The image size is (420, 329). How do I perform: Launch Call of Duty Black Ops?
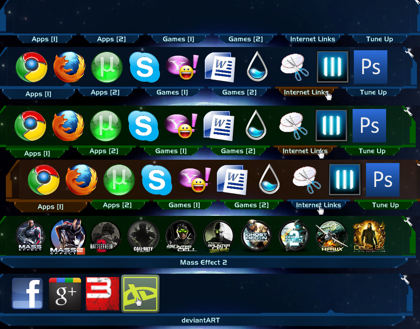point(143,236)
